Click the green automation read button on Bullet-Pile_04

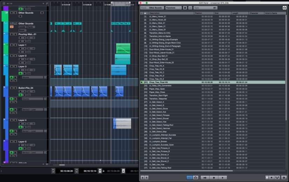(20, 95)
